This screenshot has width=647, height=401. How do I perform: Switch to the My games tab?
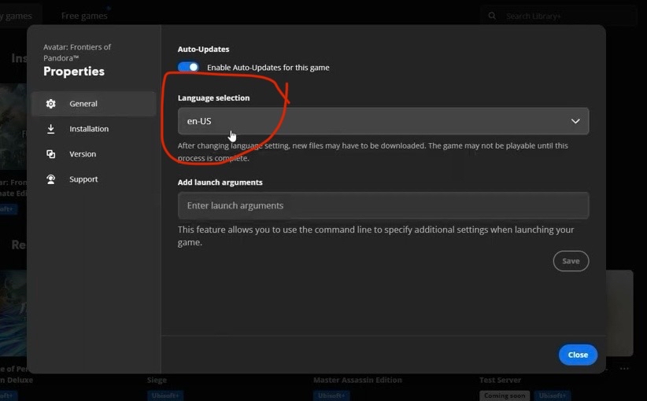pyautogui.click(x=16, y=16)
